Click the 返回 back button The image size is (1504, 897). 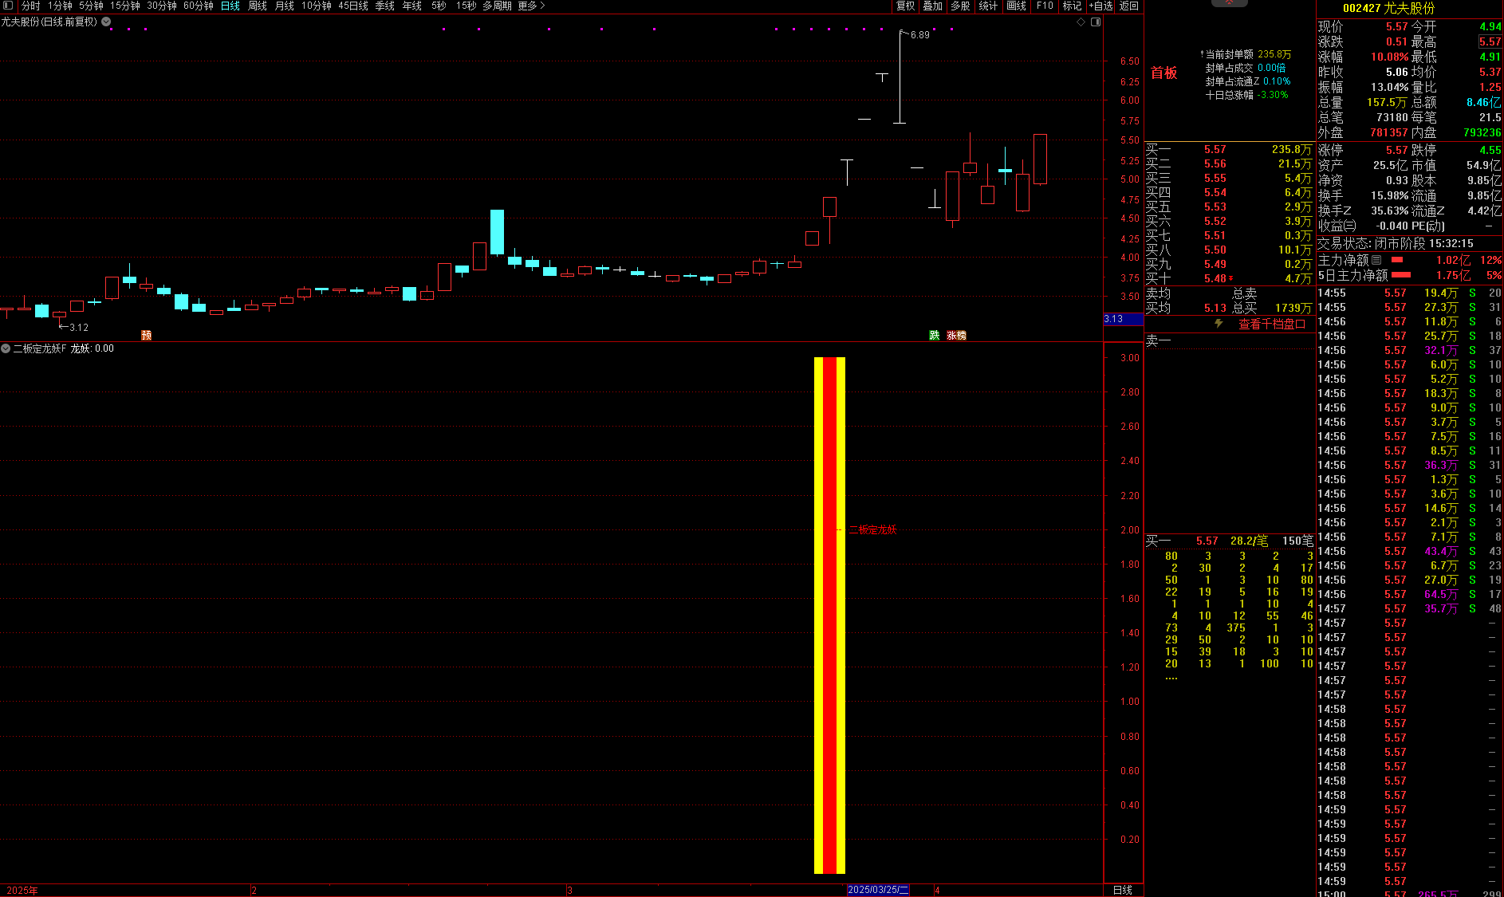[x=1129, y=6]
